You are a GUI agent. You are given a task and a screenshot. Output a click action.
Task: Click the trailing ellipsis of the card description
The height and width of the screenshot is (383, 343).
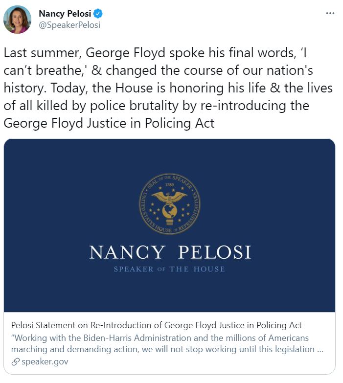[x=320, y=349]
